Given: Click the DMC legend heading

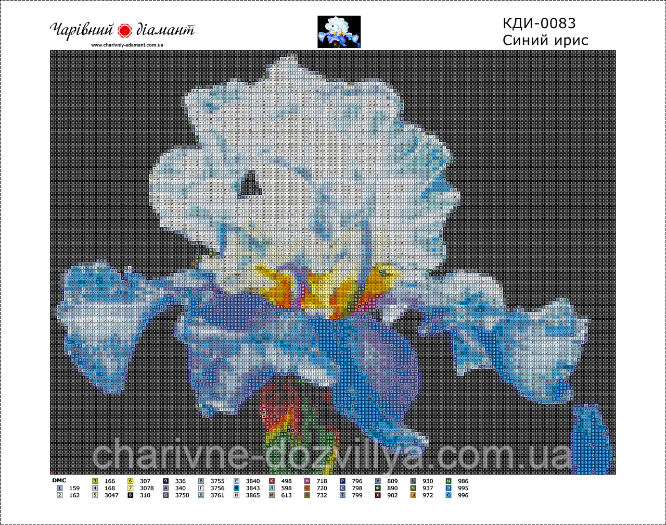Looking at the screenshot, I should pyautogui.click(x=59, y=480).
